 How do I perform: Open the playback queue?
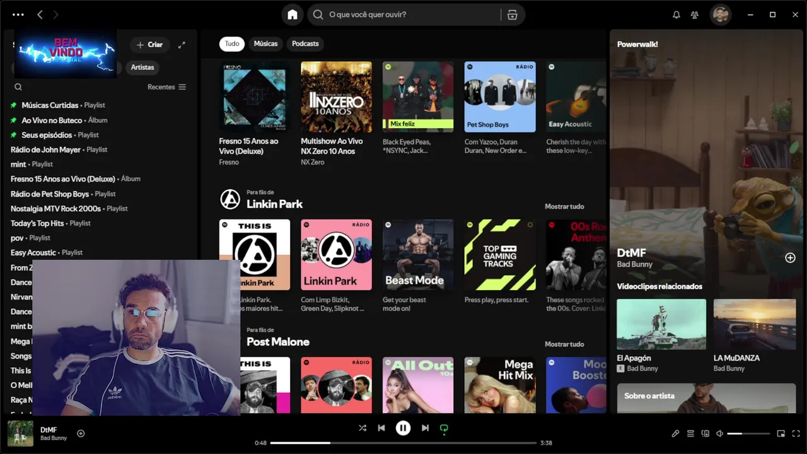[x=690, y=434]
